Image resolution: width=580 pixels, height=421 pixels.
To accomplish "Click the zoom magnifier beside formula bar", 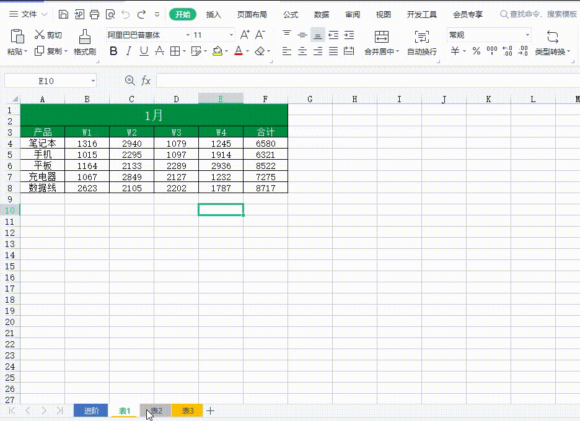I will pos(130,80).
